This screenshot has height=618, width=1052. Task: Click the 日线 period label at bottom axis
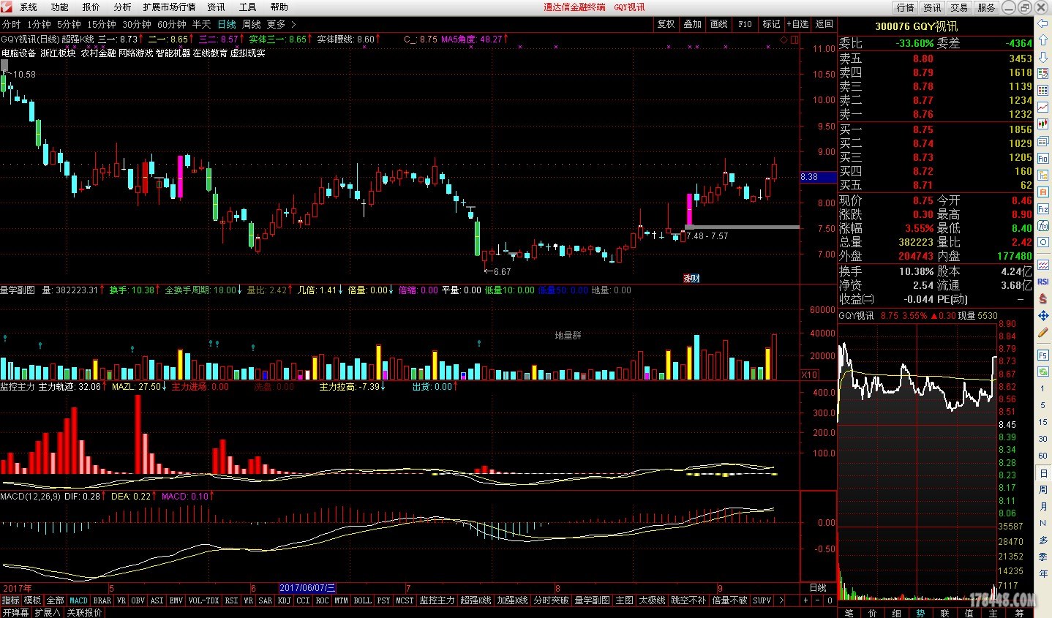click(818, 588)
